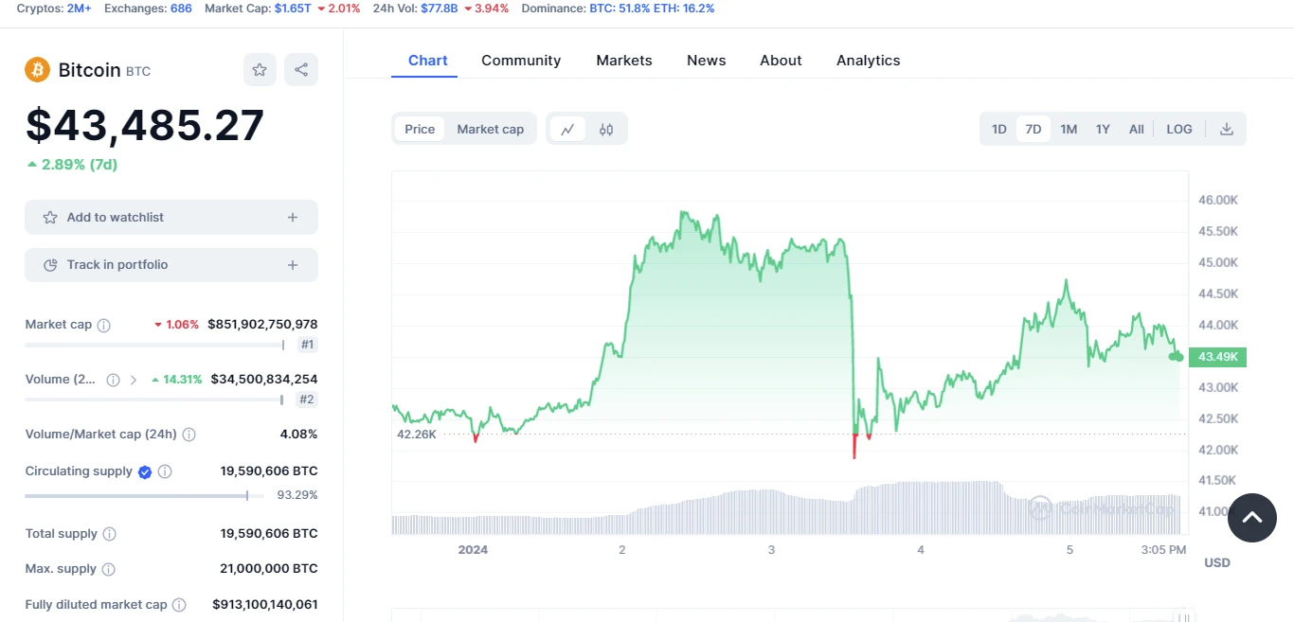Click max supply value 21,000,000 BTC

269,569
